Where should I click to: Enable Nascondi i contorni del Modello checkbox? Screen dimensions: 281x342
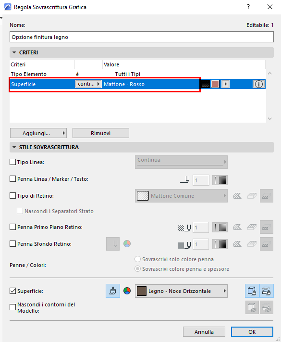click(x=12, y=307)
